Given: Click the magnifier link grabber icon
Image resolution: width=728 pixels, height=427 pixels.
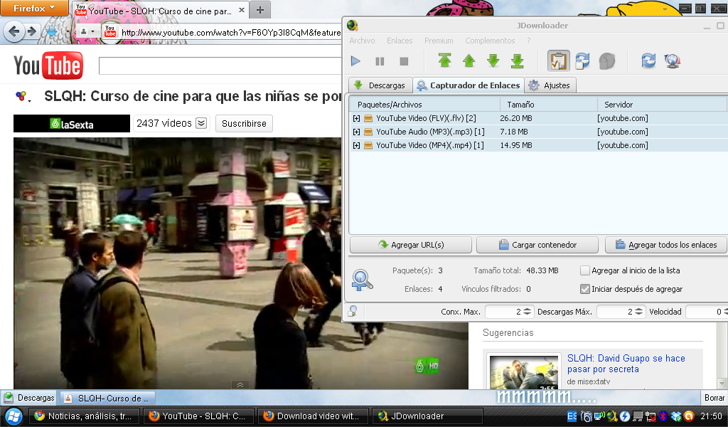Looking at the screenshot, I should (362, 280).
